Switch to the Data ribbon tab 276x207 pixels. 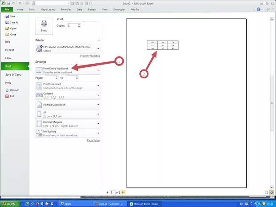tap(79, 9)
